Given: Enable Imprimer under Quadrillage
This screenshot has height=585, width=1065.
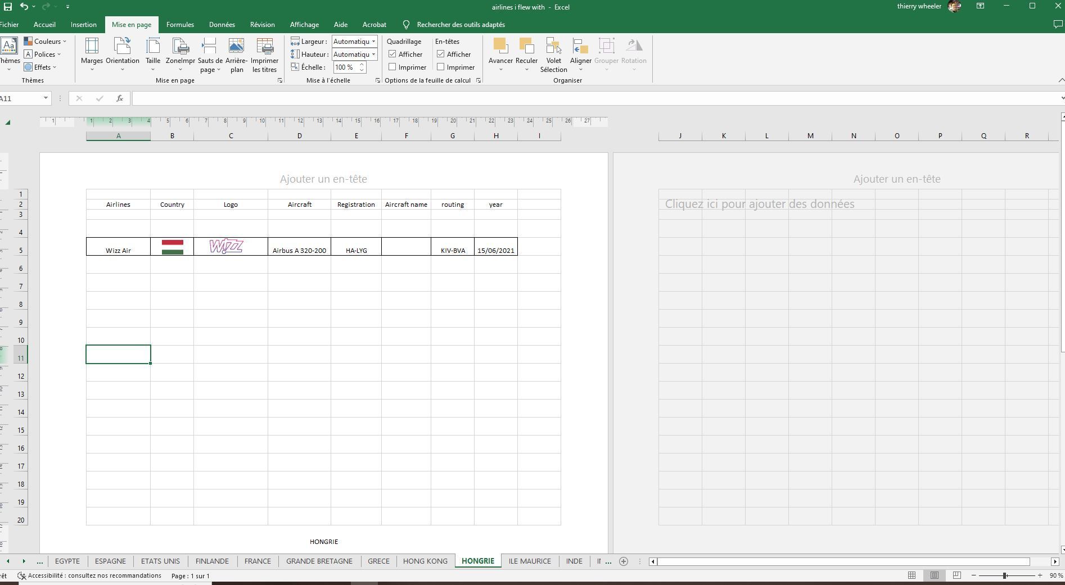Looking at the screenshot, I should 392,67.
